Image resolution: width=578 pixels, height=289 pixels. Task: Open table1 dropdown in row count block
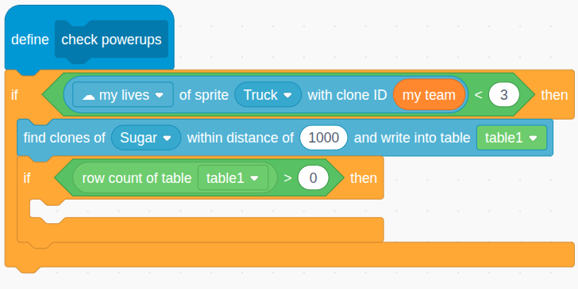pos(233,178)
